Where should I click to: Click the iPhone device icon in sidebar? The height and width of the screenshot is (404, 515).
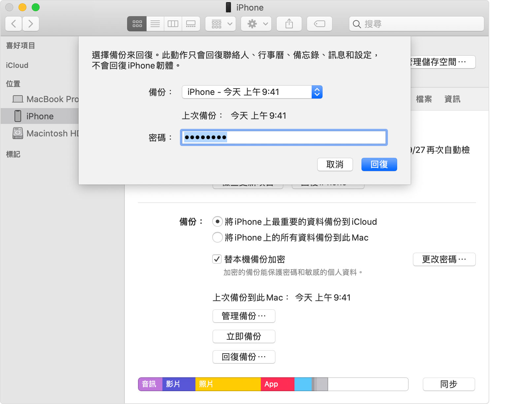[x=18, y=116]
